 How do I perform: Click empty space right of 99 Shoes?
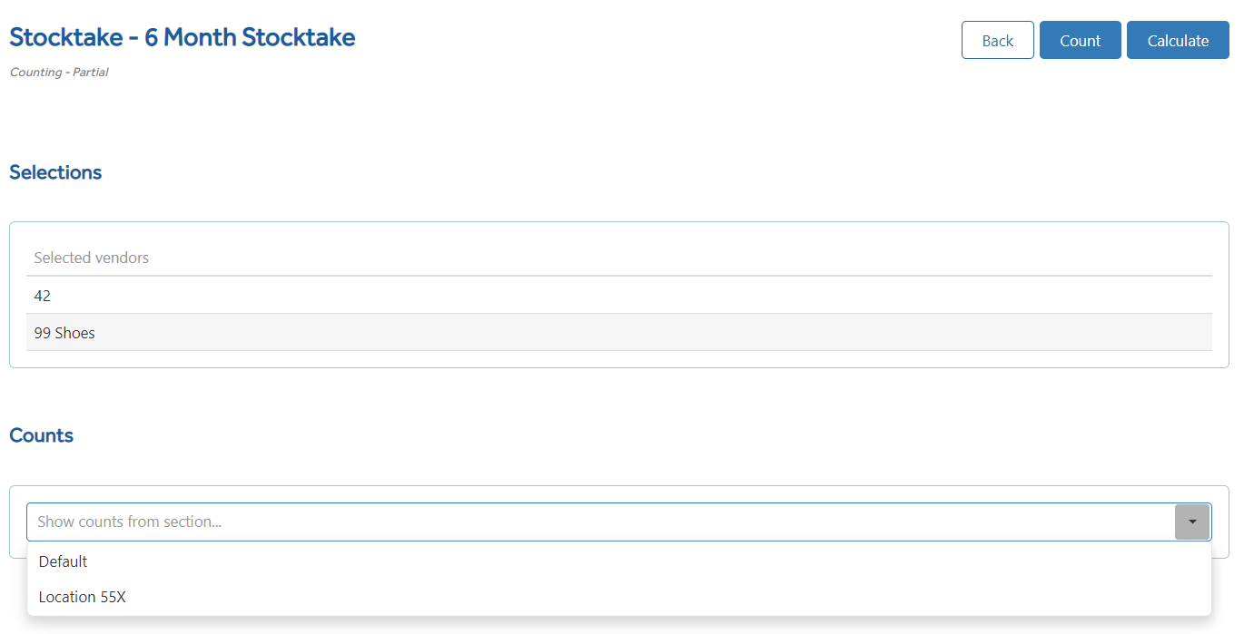pos(654,333)
